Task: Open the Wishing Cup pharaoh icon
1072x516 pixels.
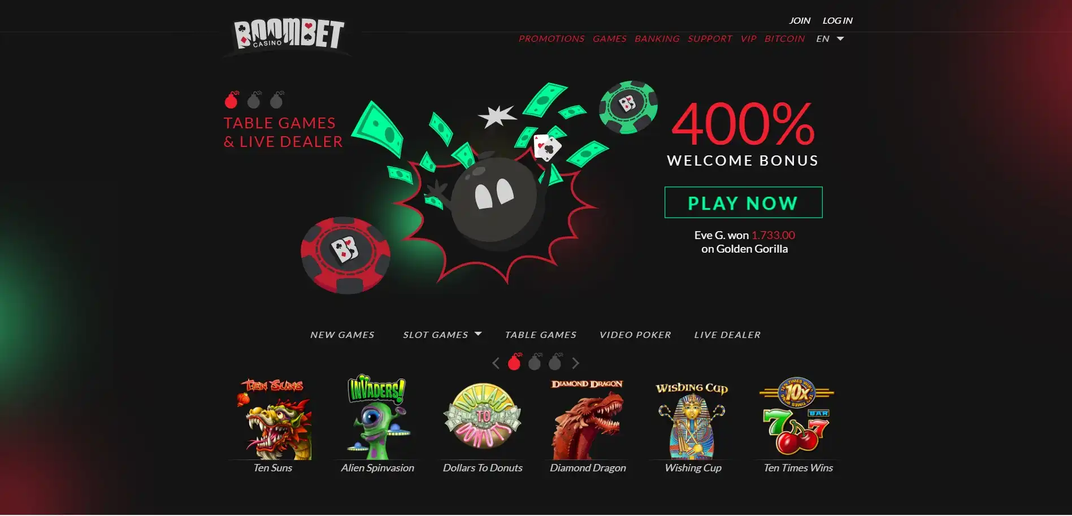Action: pos(693,420)
